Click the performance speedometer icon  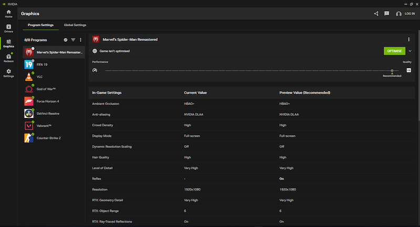pos(95,70)
